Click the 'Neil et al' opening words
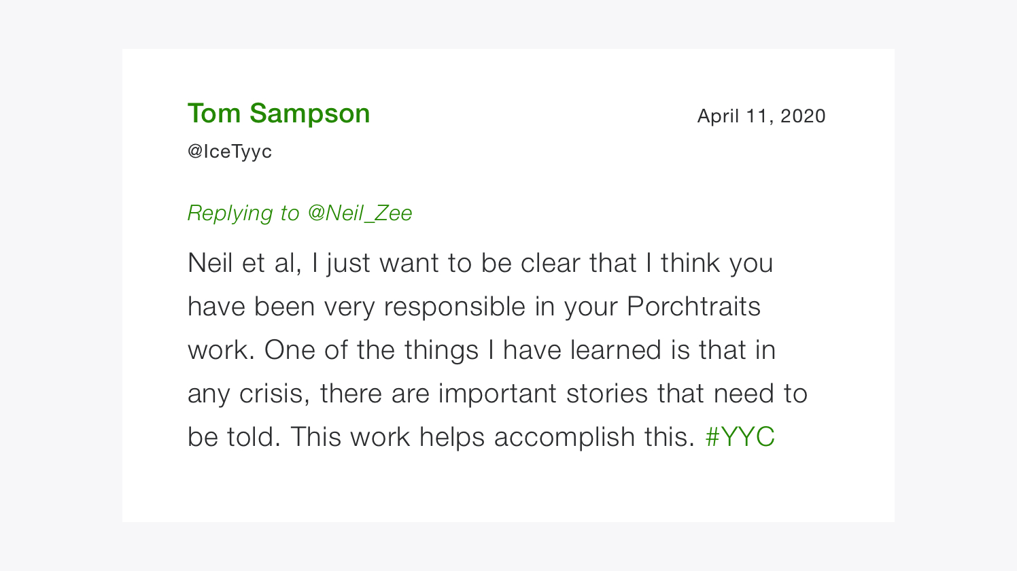 (x=244, y=263)
